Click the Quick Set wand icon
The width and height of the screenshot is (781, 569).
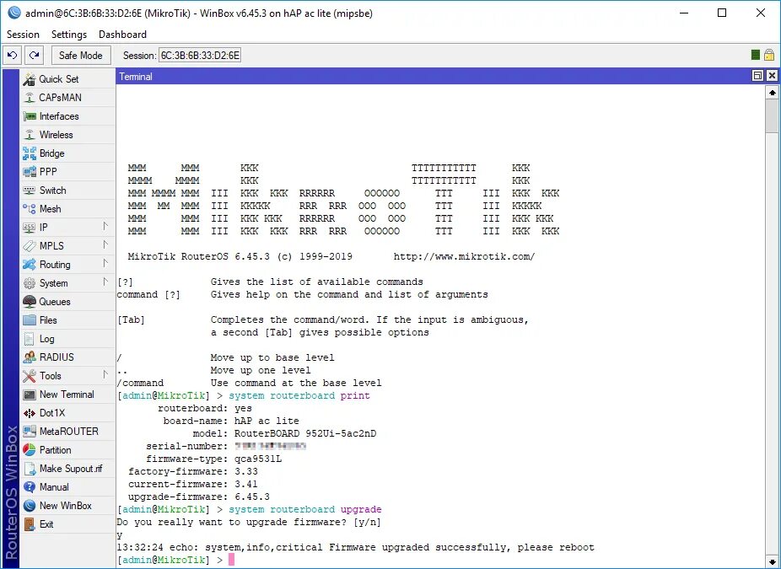(x=30, y=79)
